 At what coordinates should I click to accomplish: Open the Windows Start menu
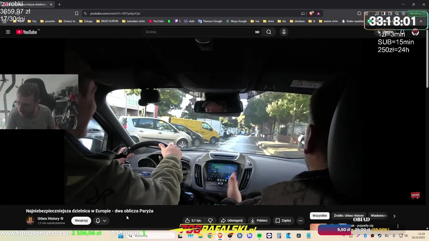point(121,236)
